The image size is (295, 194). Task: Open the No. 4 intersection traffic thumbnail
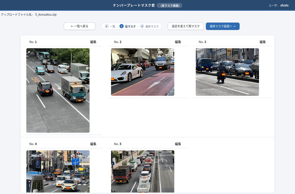(58, 171)
